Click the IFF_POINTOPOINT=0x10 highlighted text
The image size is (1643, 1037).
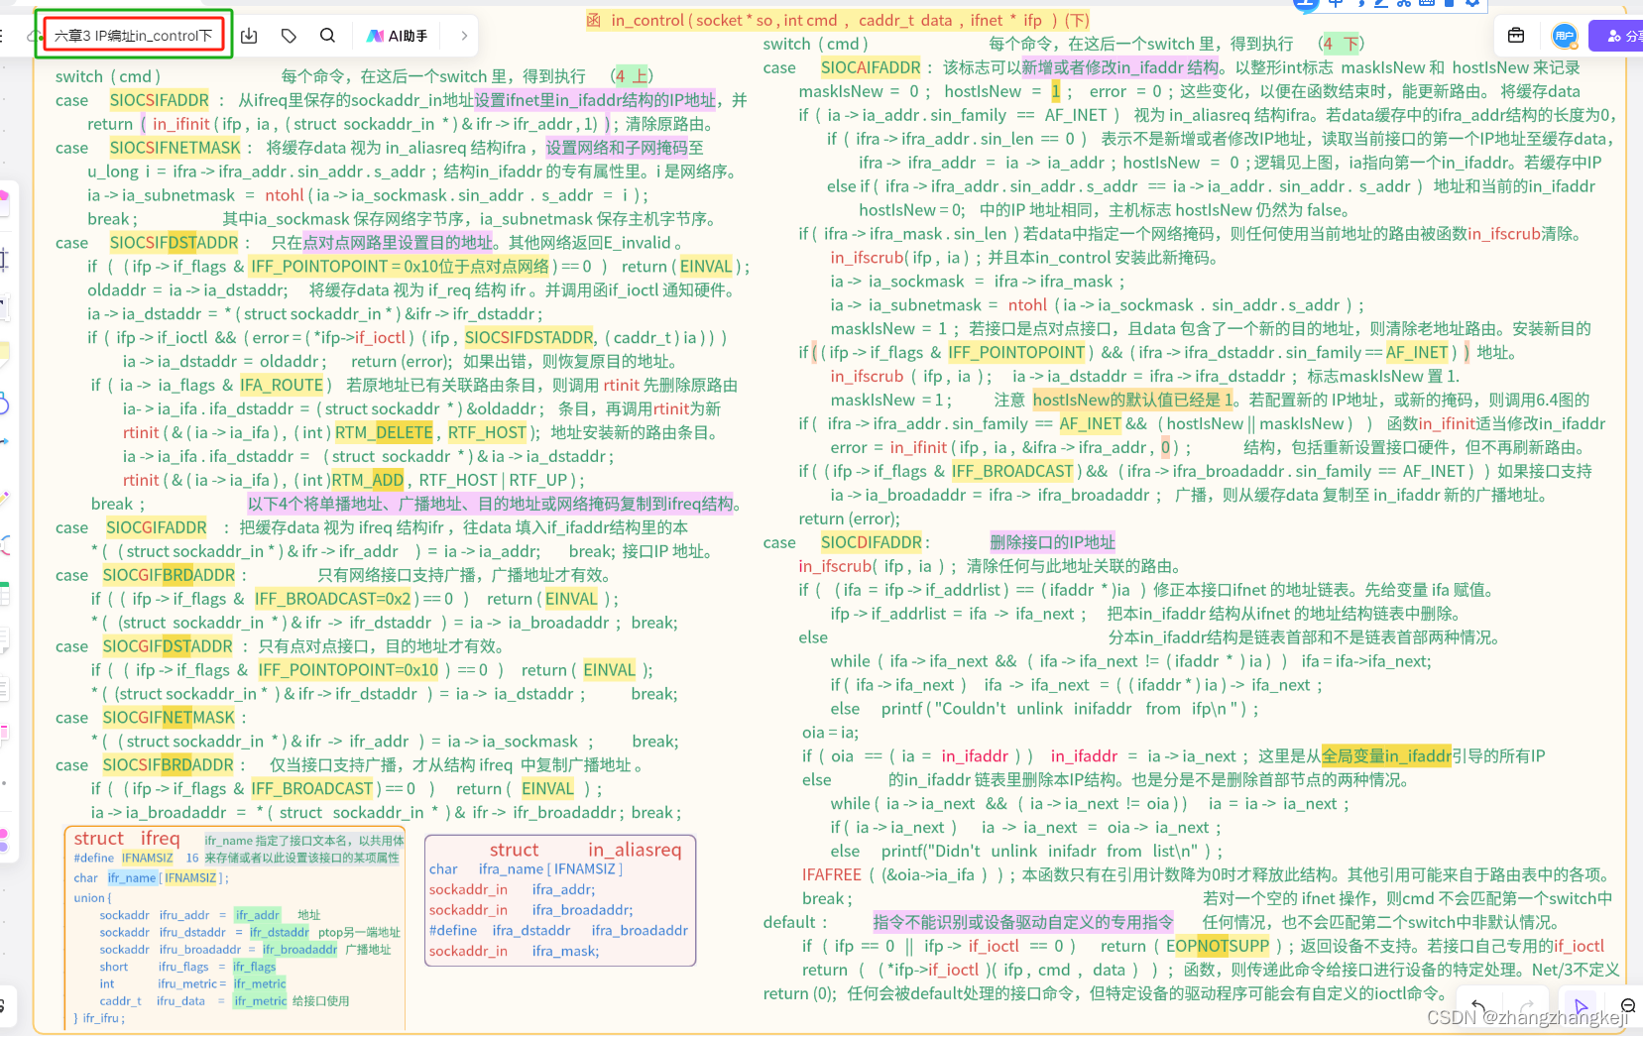coord(349,670)
